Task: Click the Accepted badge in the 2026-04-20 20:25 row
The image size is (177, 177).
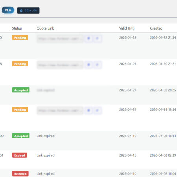Action: pos(21,90)
